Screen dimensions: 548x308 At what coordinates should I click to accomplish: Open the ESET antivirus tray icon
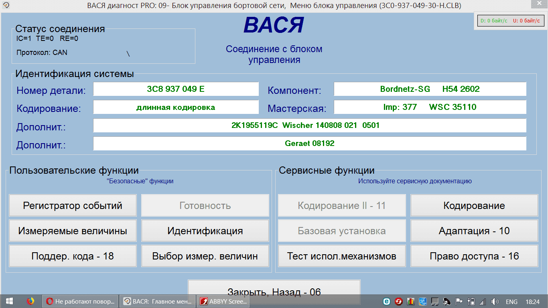point(387,302)
